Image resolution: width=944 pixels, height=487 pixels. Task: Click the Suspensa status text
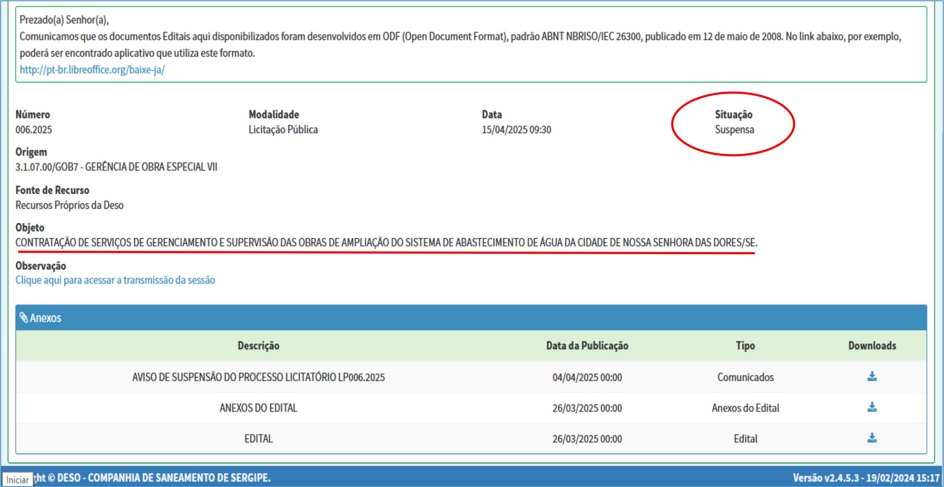[734, 130]
